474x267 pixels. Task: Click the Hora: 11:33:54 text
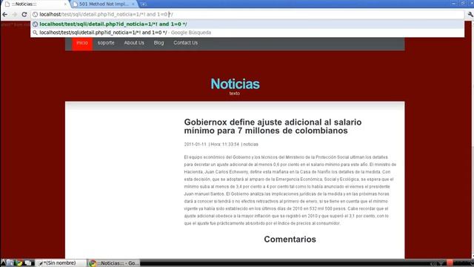[225, 145]
